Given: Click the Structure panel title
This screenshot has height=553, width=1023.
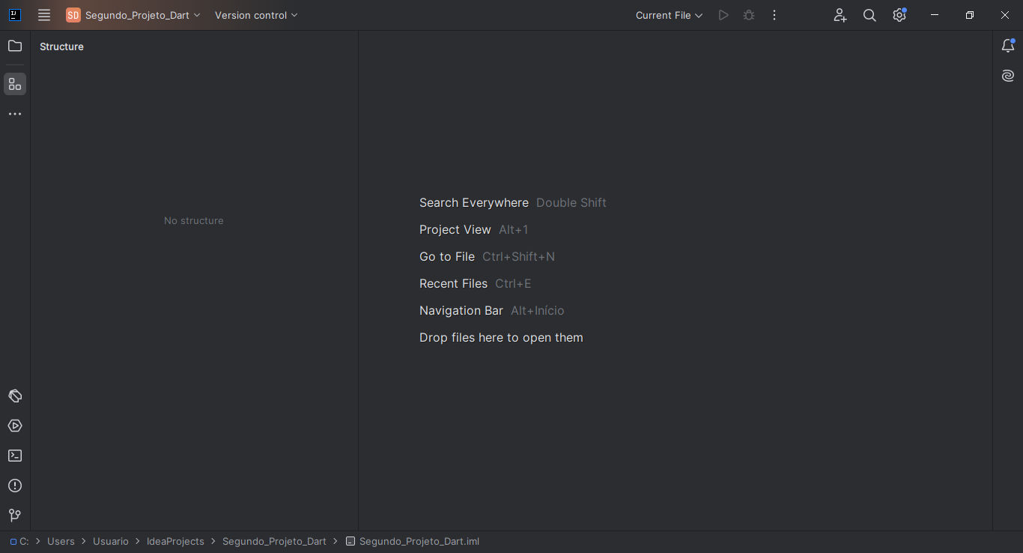Looking at the screenshot, I should coord(61,46).
